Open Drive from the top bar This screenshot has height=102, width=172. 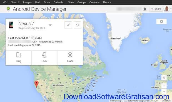(47, 2)
